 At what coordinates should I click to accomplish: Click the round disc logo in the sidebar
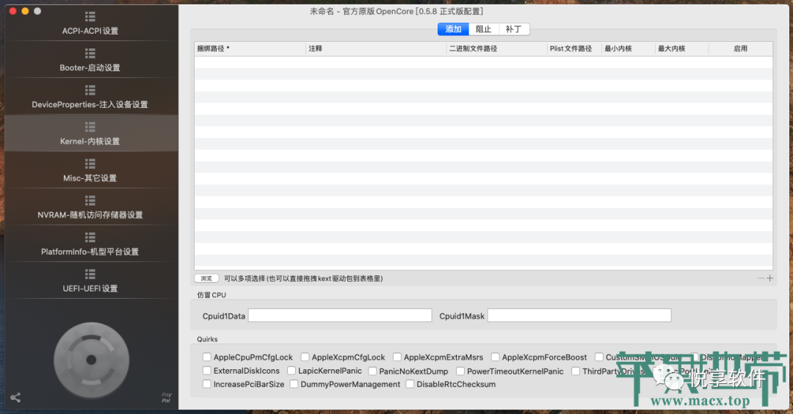(x=92, y=360)
